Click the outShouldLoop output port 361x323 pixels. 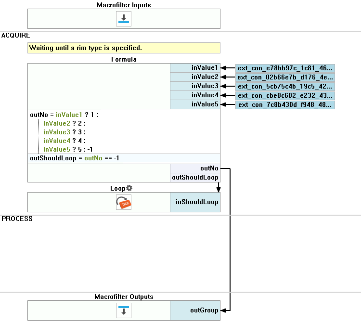tap(195, 178)
